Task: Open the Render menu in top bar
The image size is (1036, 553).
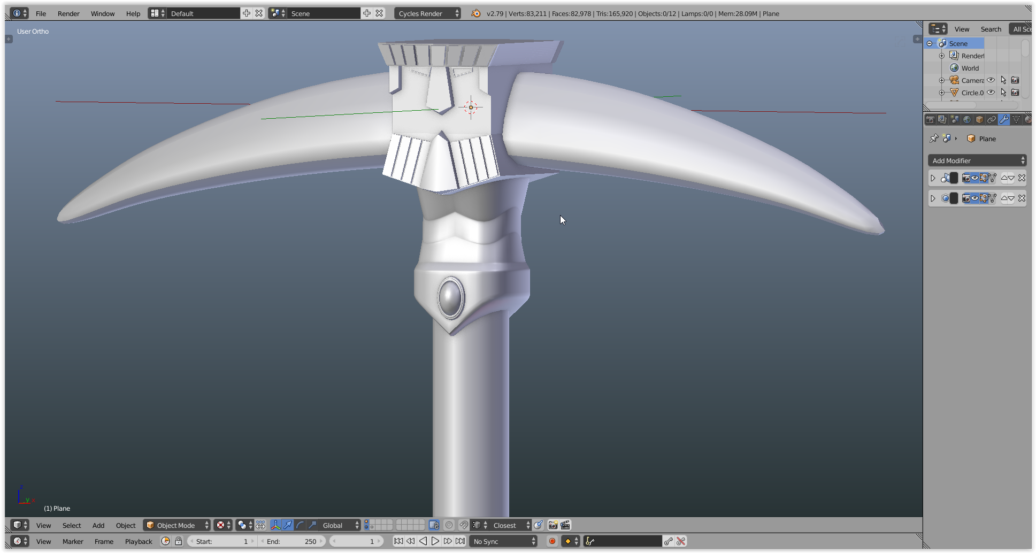Action: (68, 13)
